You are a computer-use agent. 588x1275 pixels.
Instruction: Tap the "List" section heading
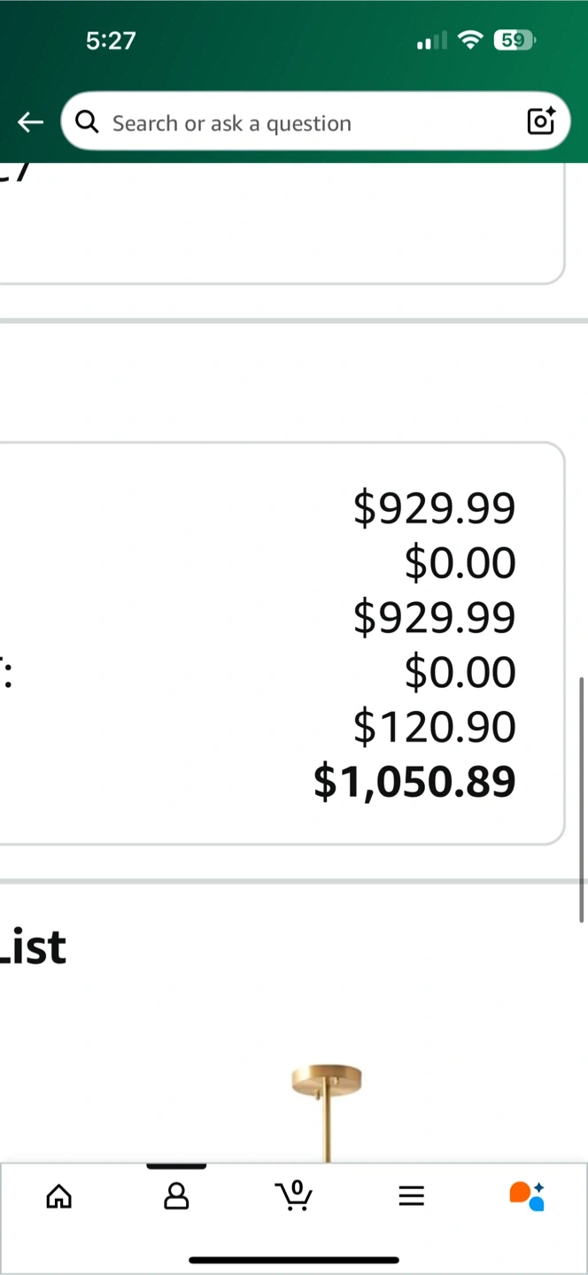[x=34, y=947]
